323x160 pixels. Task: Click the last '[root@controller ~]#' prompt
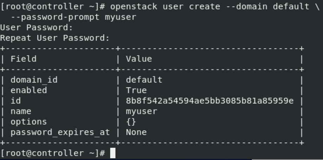[53, 153]
